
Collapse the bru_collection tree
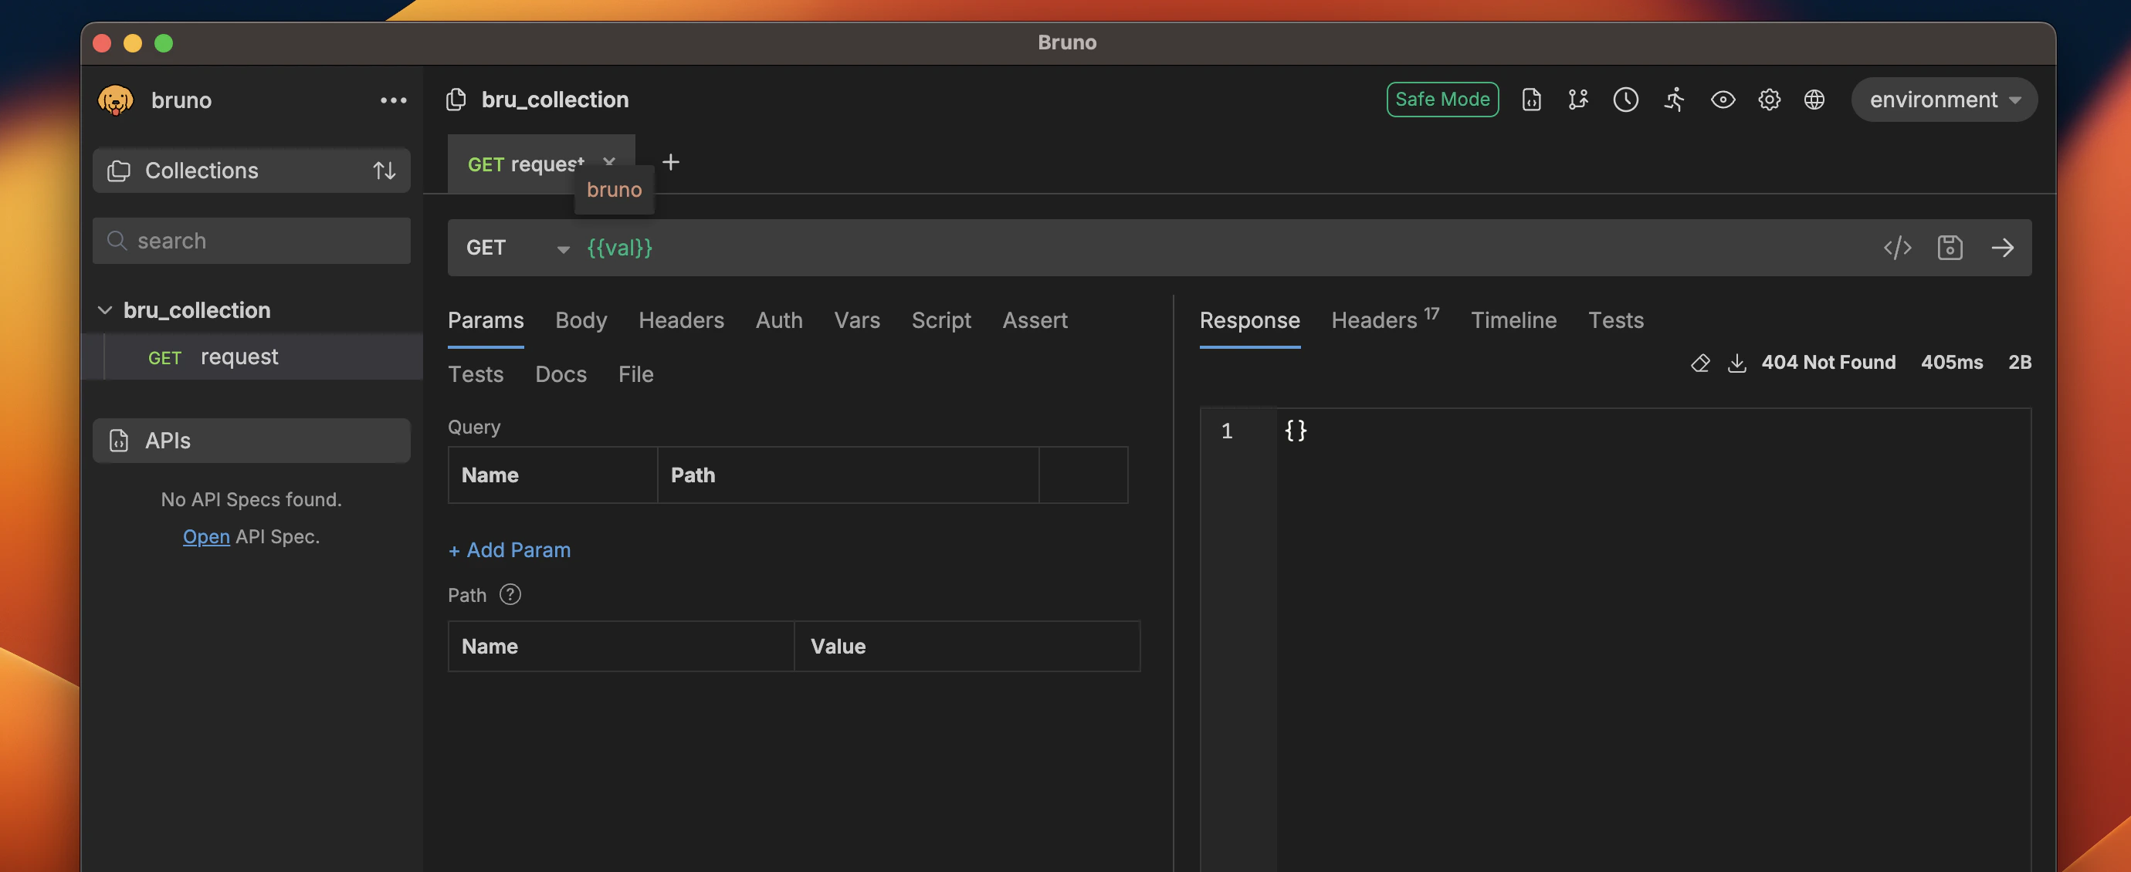[105, 310]
